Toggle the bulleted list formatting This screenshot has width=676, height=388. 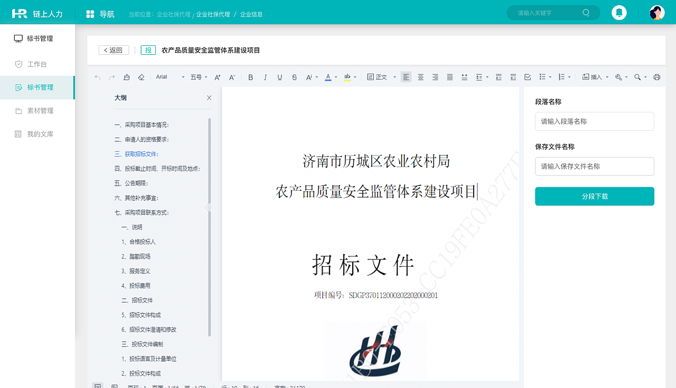(x=542, y=77)
